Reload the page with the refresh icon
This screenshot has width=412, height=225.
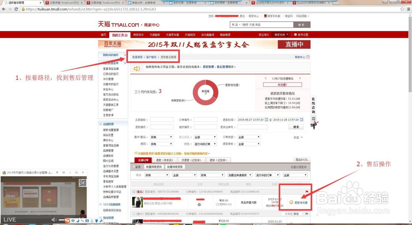coord(16,9)
